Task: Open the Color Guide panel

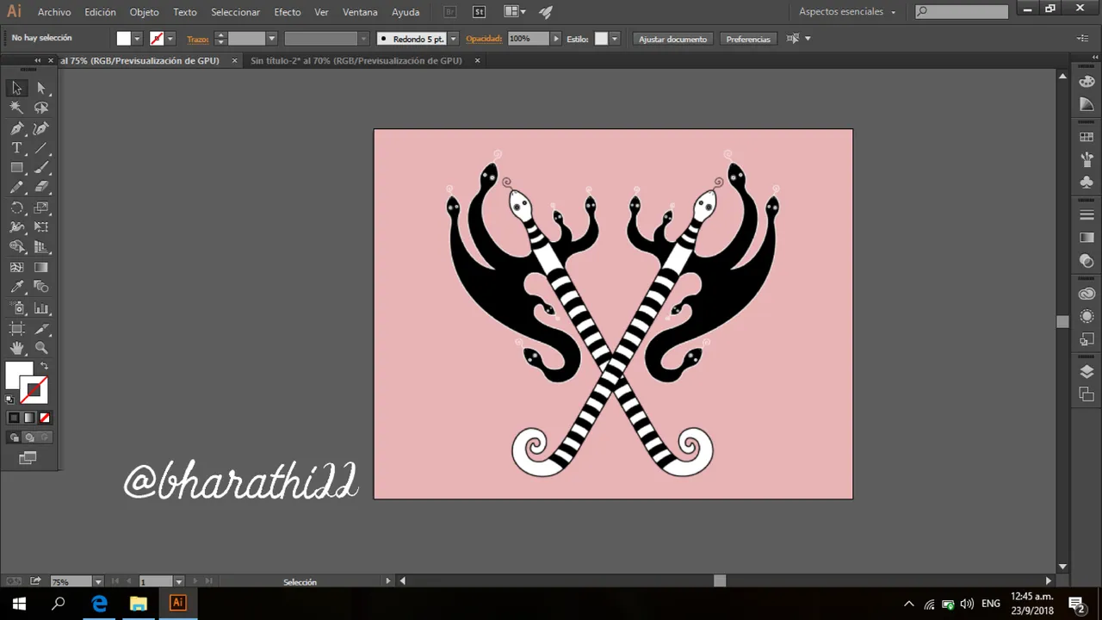Action: tap(1087, 104)
